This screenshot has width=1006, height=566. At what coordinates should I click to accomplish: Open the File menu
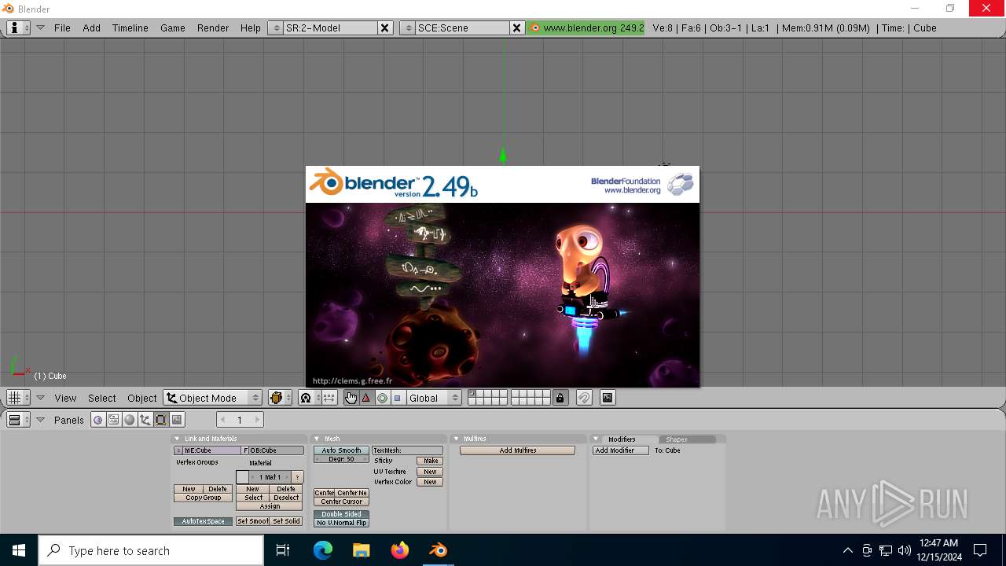click(62, 28)
